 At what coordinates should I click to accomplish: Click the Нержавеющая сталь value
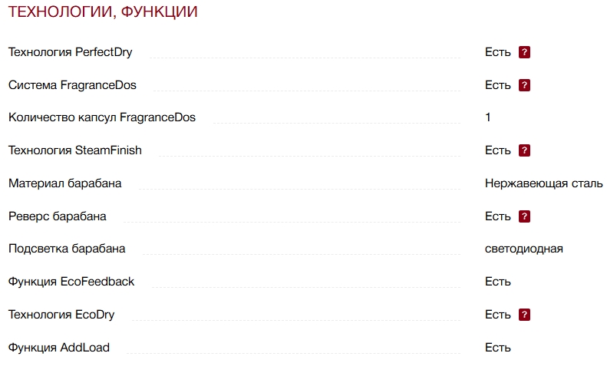543,183
